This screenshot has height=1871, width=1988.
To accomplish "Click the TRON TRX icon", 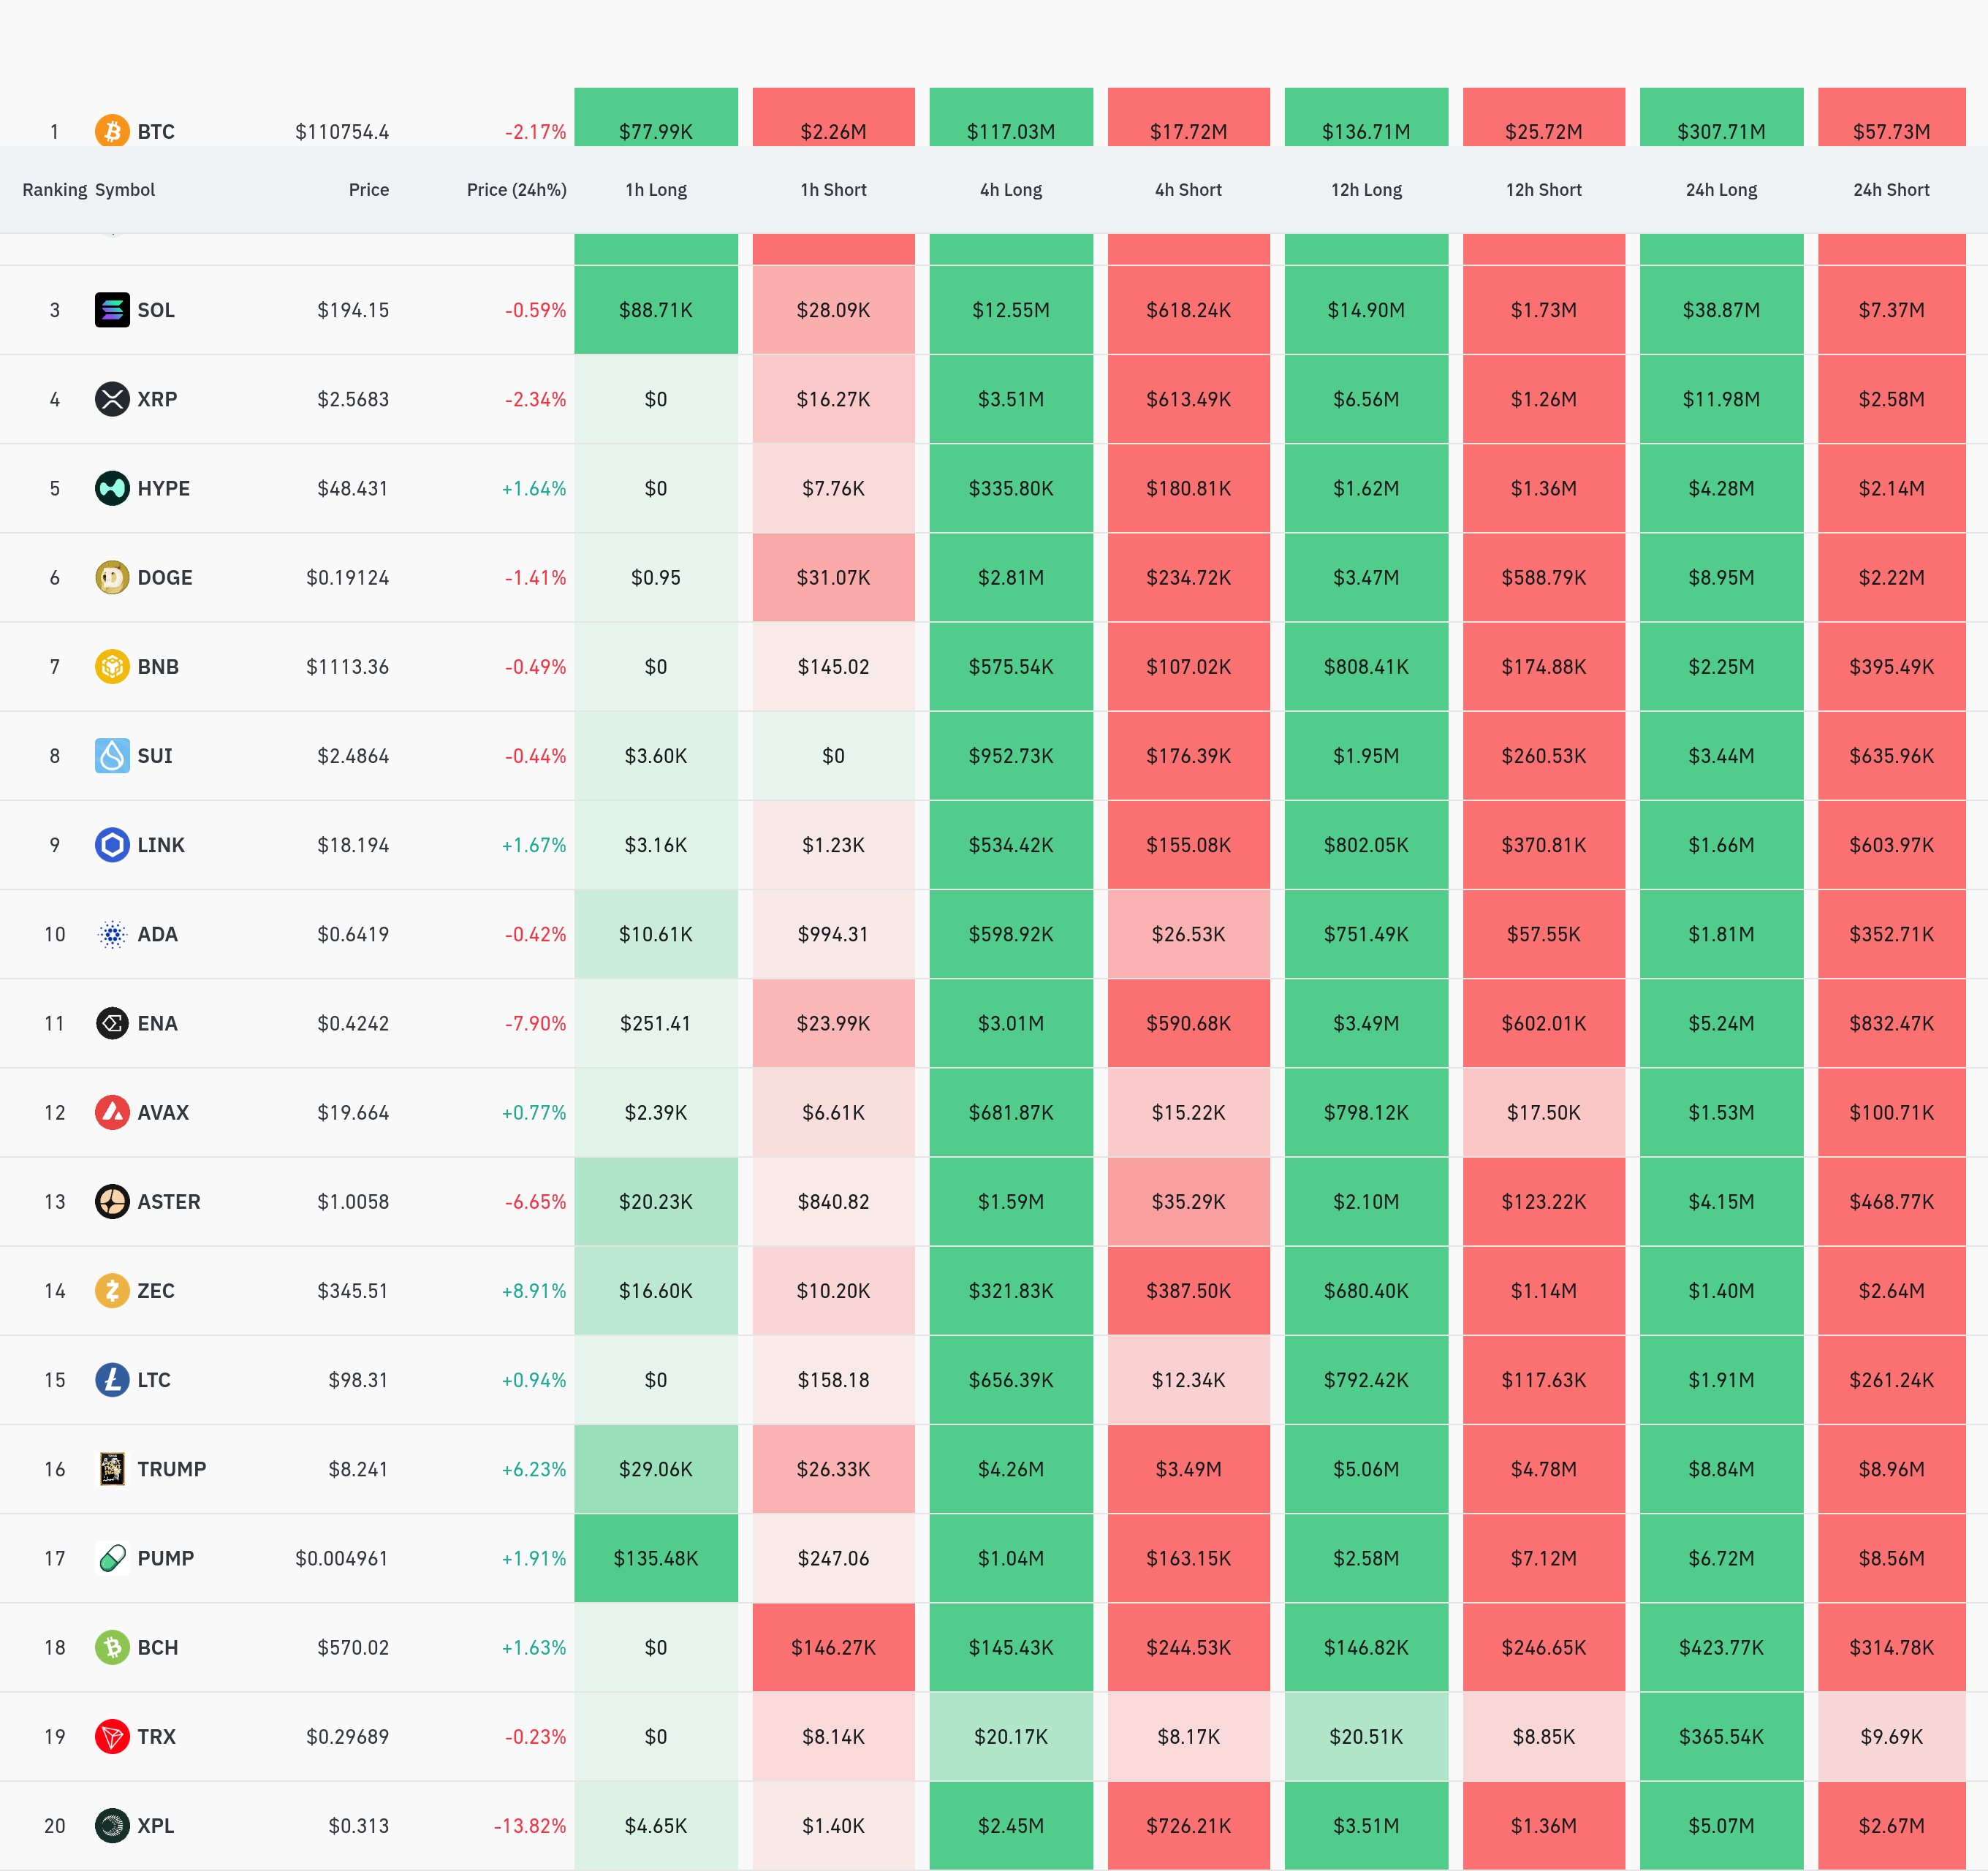I will click(112, 1737).
